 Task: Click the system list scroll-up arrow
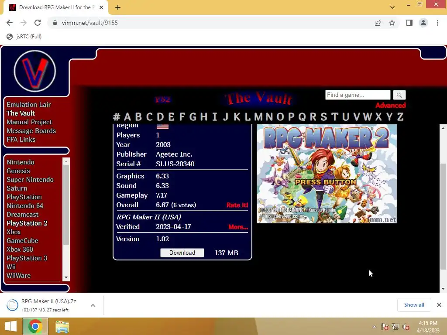pyautogui.click(x=66, y=161)
